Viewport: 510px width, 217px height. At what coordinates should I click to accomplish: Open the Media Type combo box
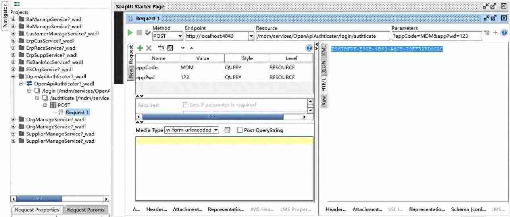pyautogui.click(x=191, y=130)
